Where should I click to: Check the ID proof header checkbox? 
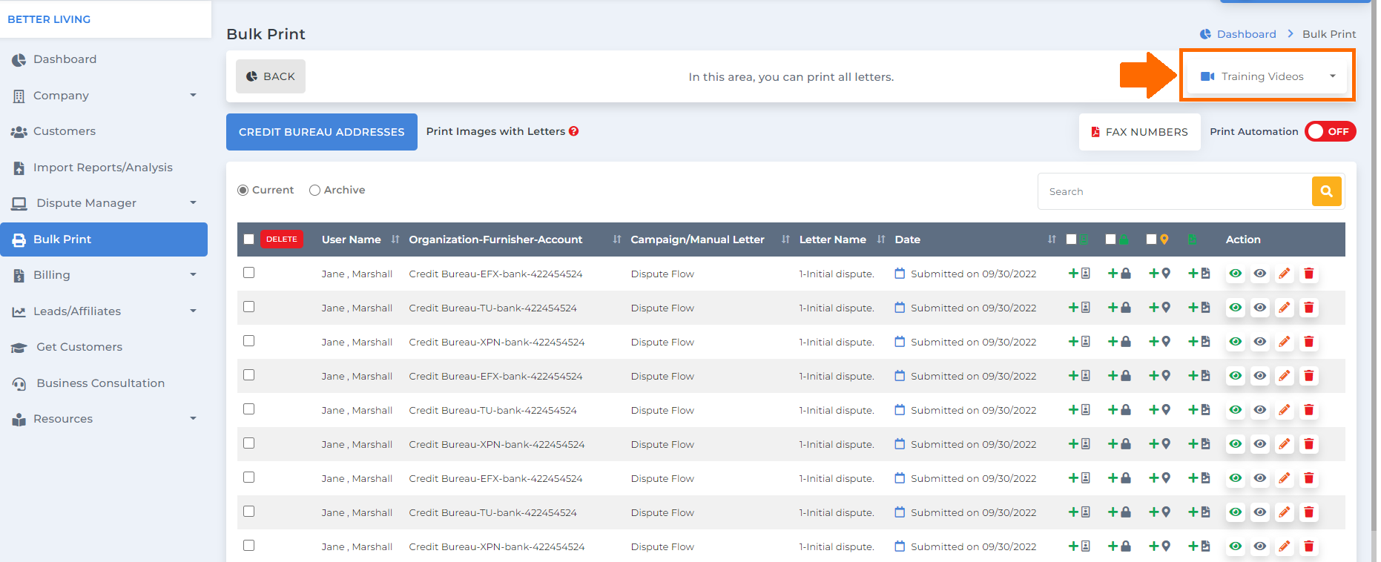[x=1072, y=239]
